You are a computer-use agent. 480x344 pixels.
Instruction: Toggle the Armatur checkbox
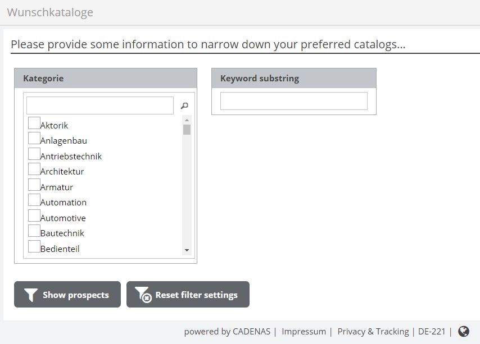point(34,185)
